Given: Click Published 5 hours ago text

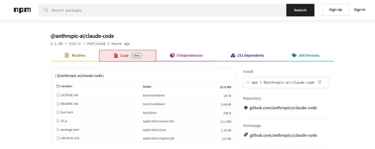Looking at the screenshot, I should point(108,44).
